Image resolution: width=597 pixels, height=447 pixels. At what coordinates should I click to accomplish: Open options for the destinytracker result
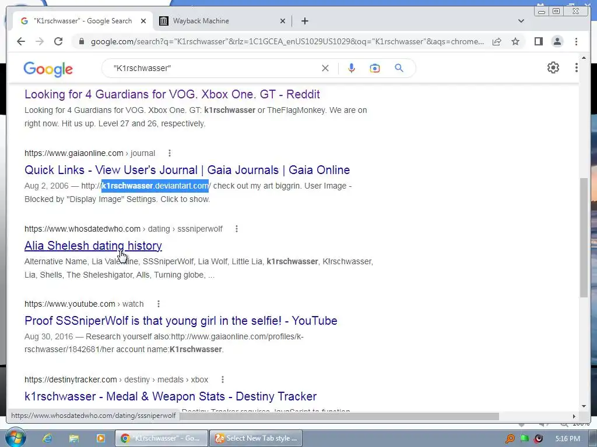[x=223, y=379]
